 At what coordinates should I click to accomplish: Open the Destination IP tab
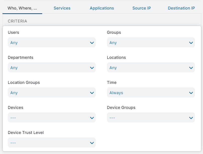click(x=181, y=8)
